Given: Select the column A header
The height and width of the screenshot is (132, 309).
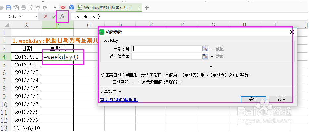Looking at the screenshot, I should click(x=26, y=25).
